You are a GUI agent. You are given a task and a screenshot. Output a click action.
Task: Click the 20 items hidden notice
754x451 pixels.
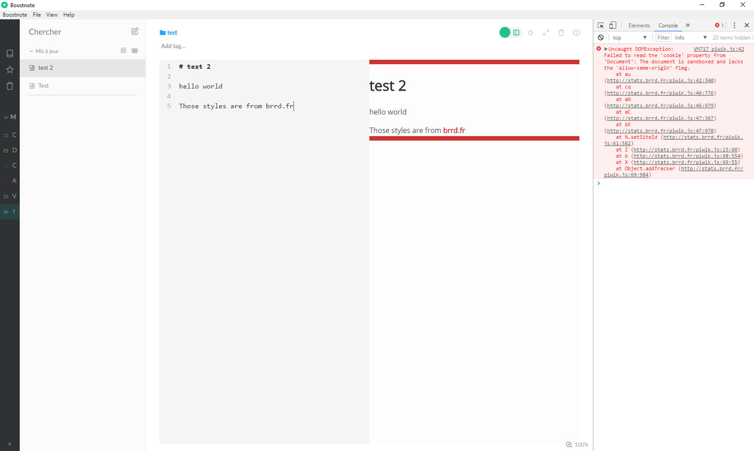tap(732, 38)
